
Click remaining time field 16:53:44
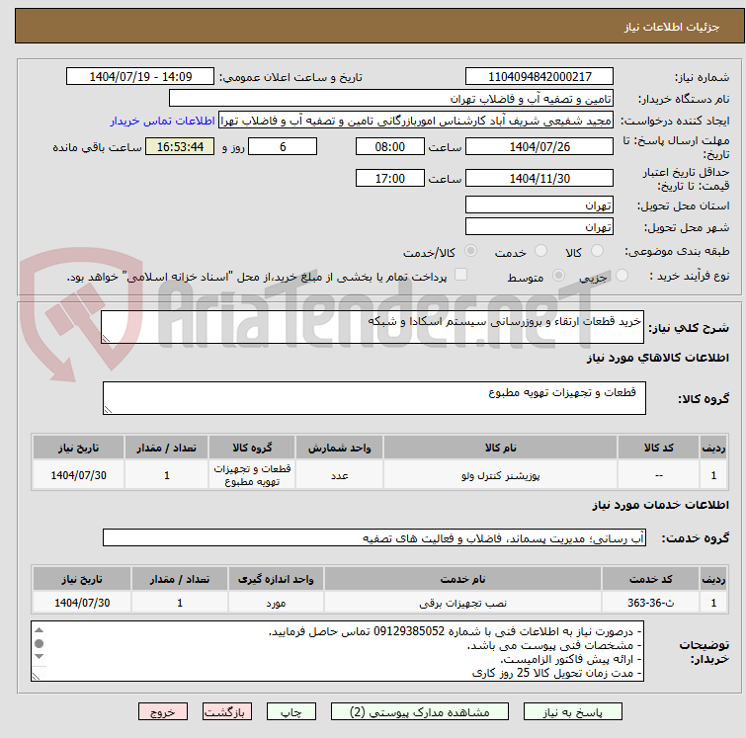180,146
